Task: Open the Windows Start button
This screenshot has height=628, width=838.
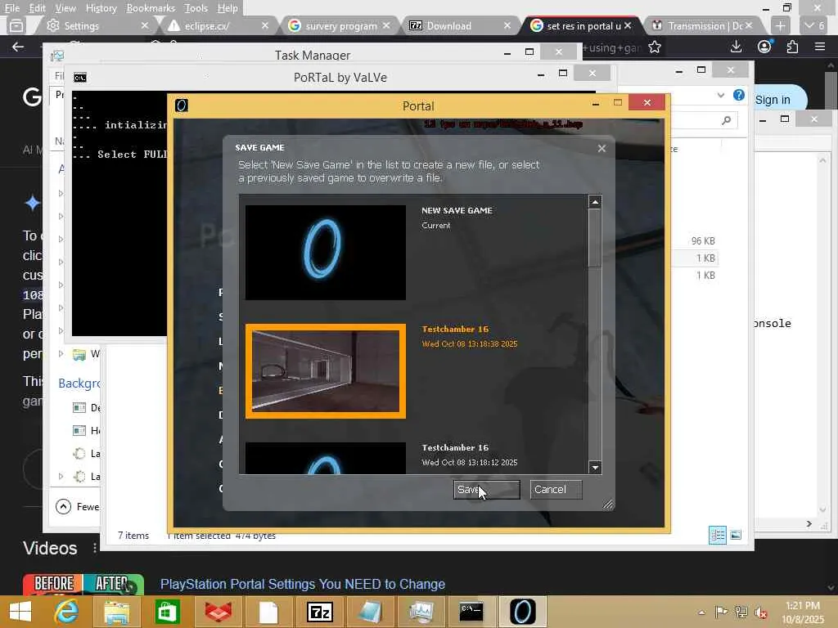Action: [x=20, y=612]
